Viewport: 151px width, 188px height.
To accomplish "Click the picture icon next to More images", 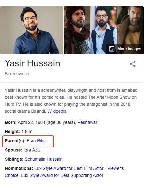I will click(112, 49).
